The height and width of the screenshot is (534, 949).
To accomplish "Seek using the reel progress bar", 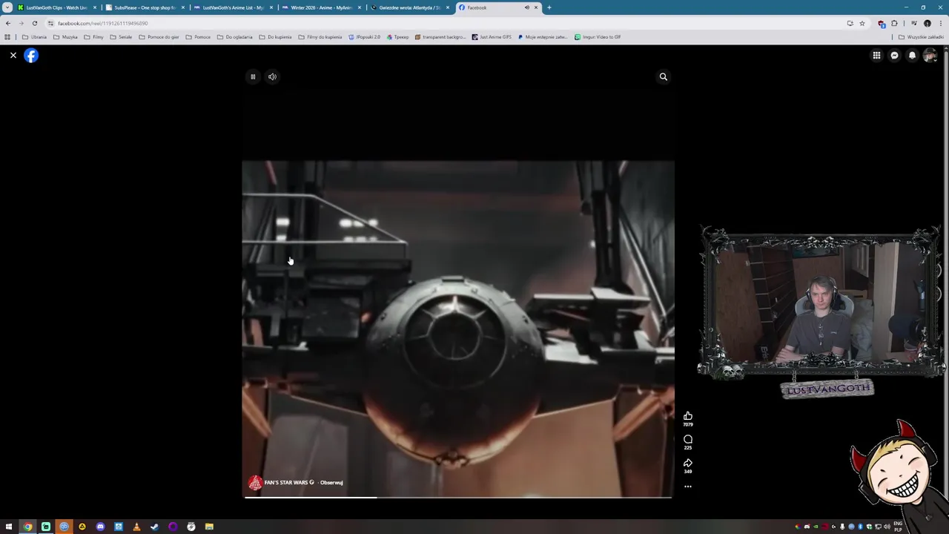I will pyautogui.click(x=458, y=497).
